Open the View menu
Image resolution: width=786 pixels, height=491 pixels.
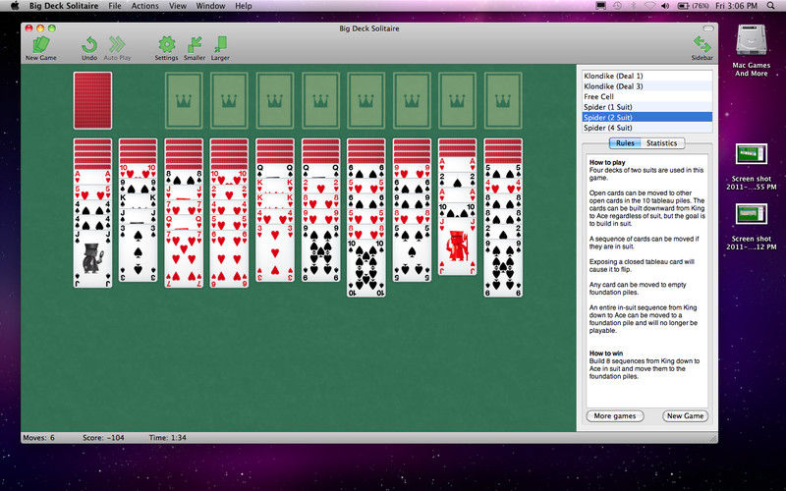pyautogui.click(x=178, y=6)
